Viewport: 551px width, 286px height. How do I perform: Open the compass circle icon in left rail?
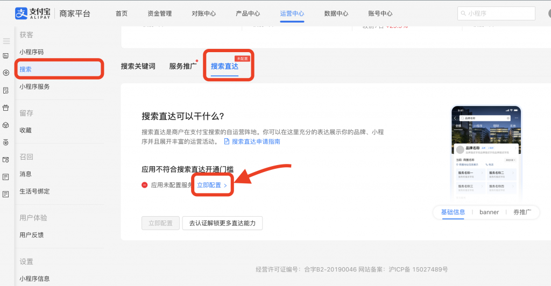click(x=6, y=73)
